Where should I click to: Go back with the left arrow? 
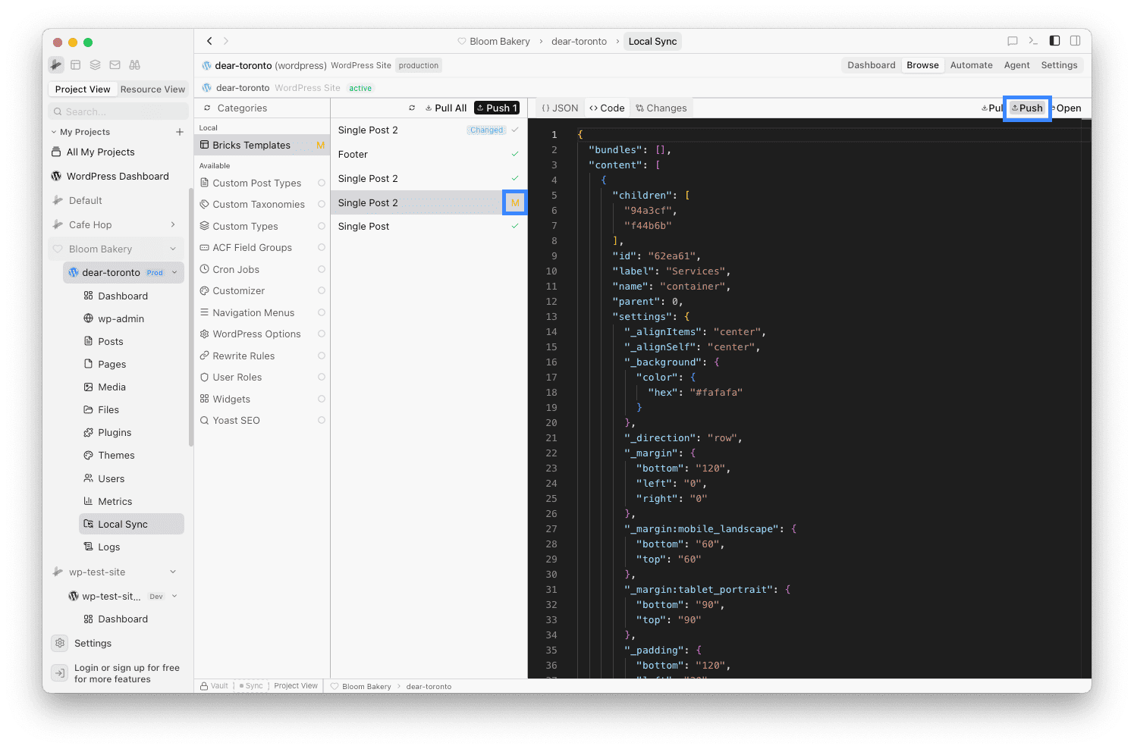209,41
